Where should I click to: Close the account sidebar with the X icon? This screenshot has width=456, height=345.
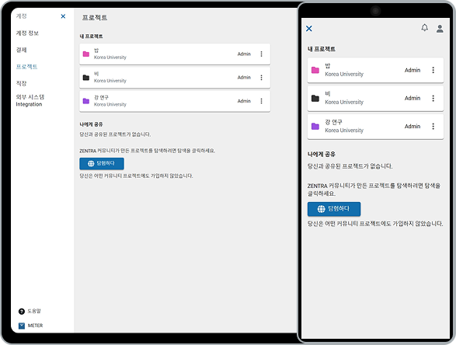point(63,16)
